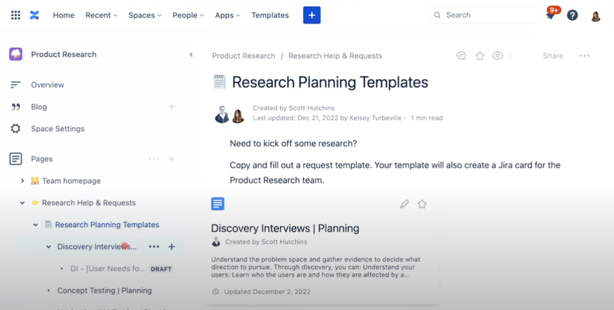This screenshot has height=310, width=614.
Task: Select Research Planning Templates in tree
Action: [x=107, y=225]
